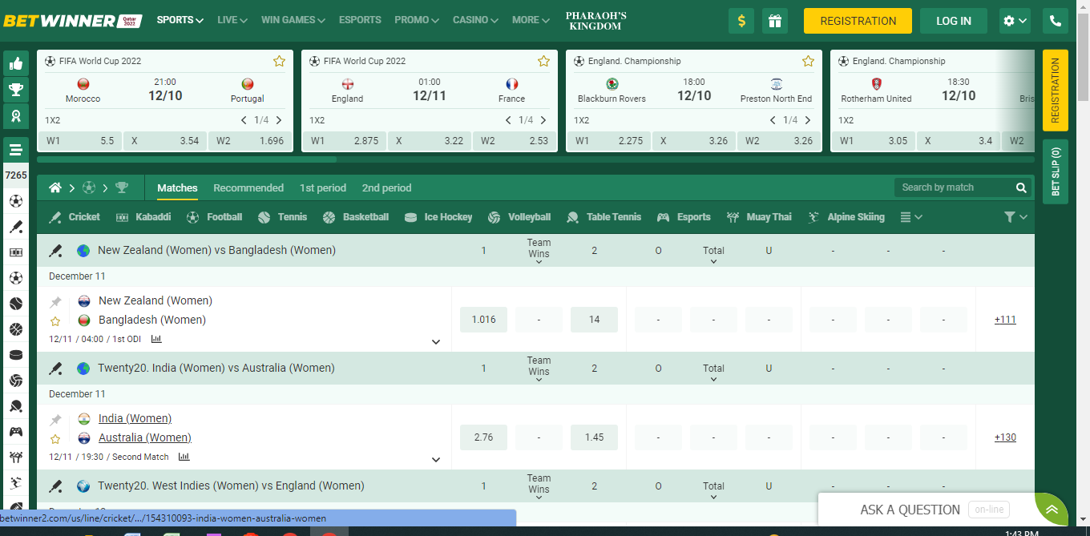Filter by Kabaddi sport

pyautogui.click(x=143, y=217)
